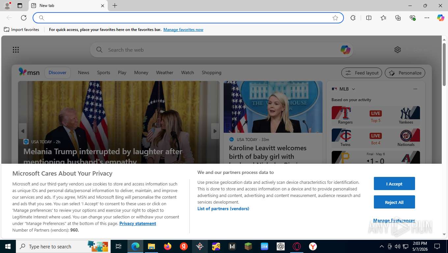
Task: Switch to the Play tab
Action: (122, 72)
